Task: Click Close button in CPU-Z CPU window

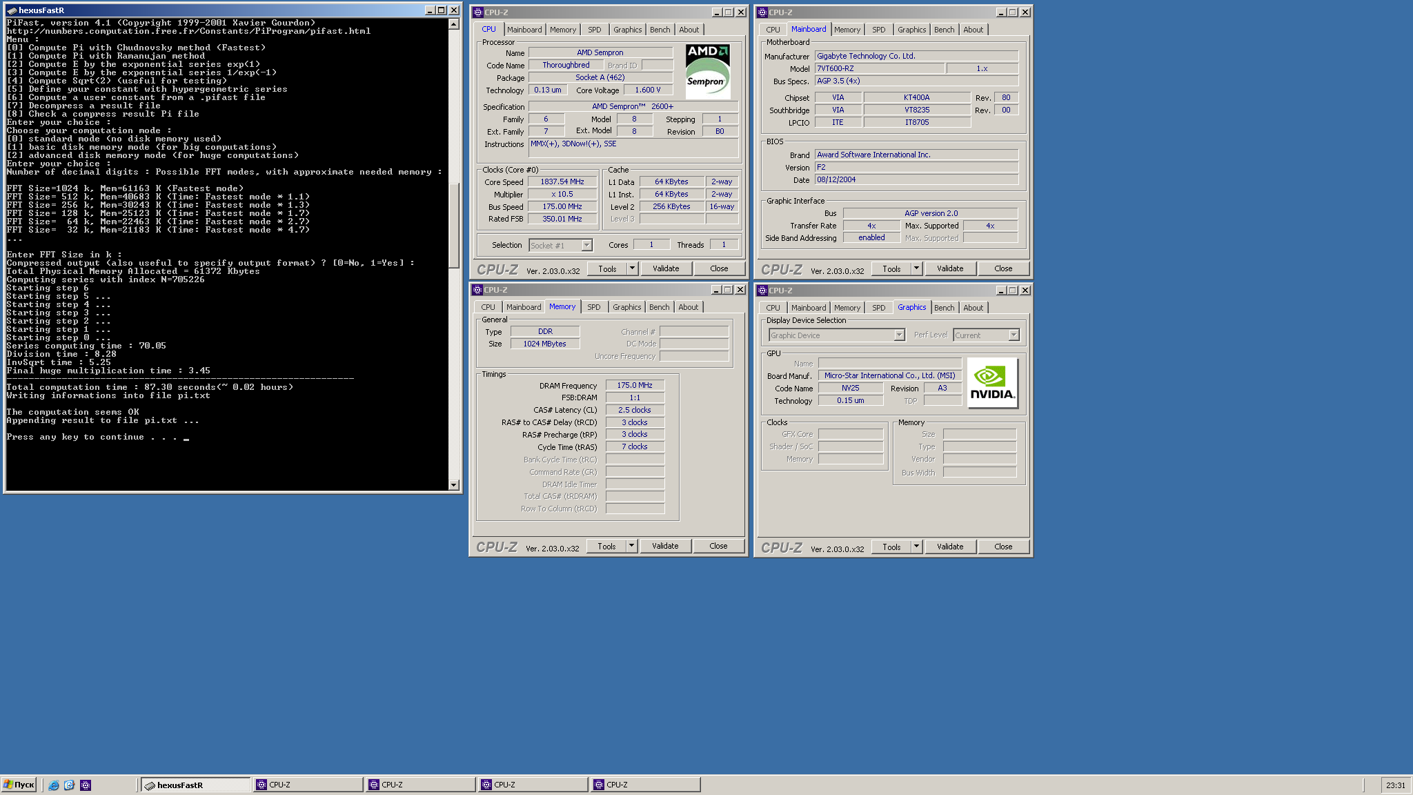Action: (x=719, y=268)
